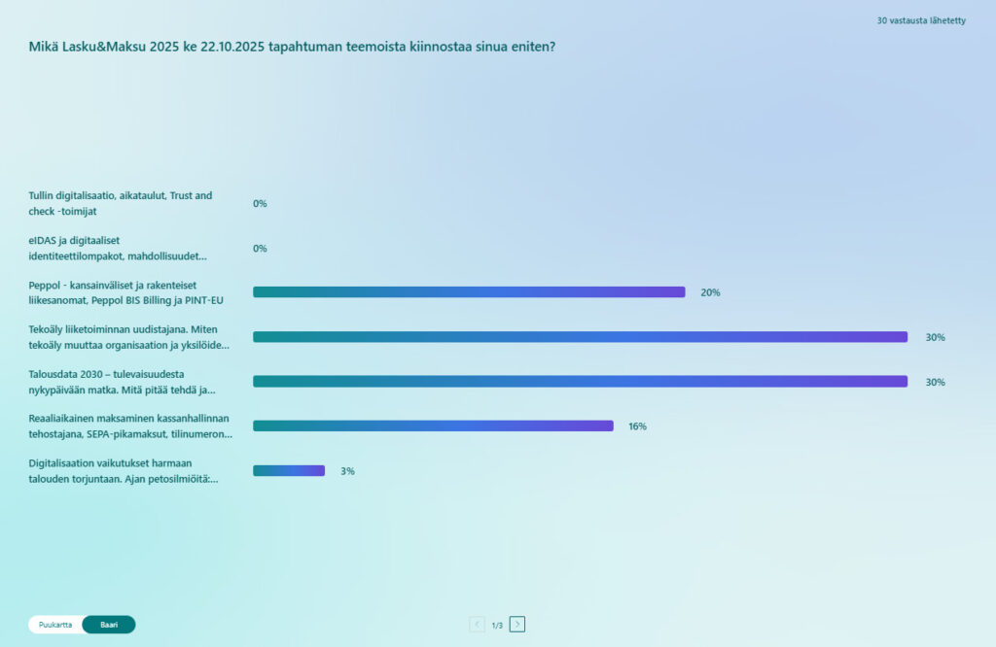
Task: Click the Digitalisaation vaikutukset 3% bar
Action: (x=288, y=471)
